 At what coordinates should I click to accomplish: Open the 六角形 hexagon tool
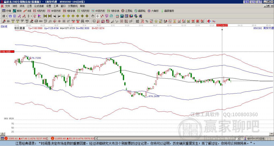pyautogui.click(x=153, y=11)
